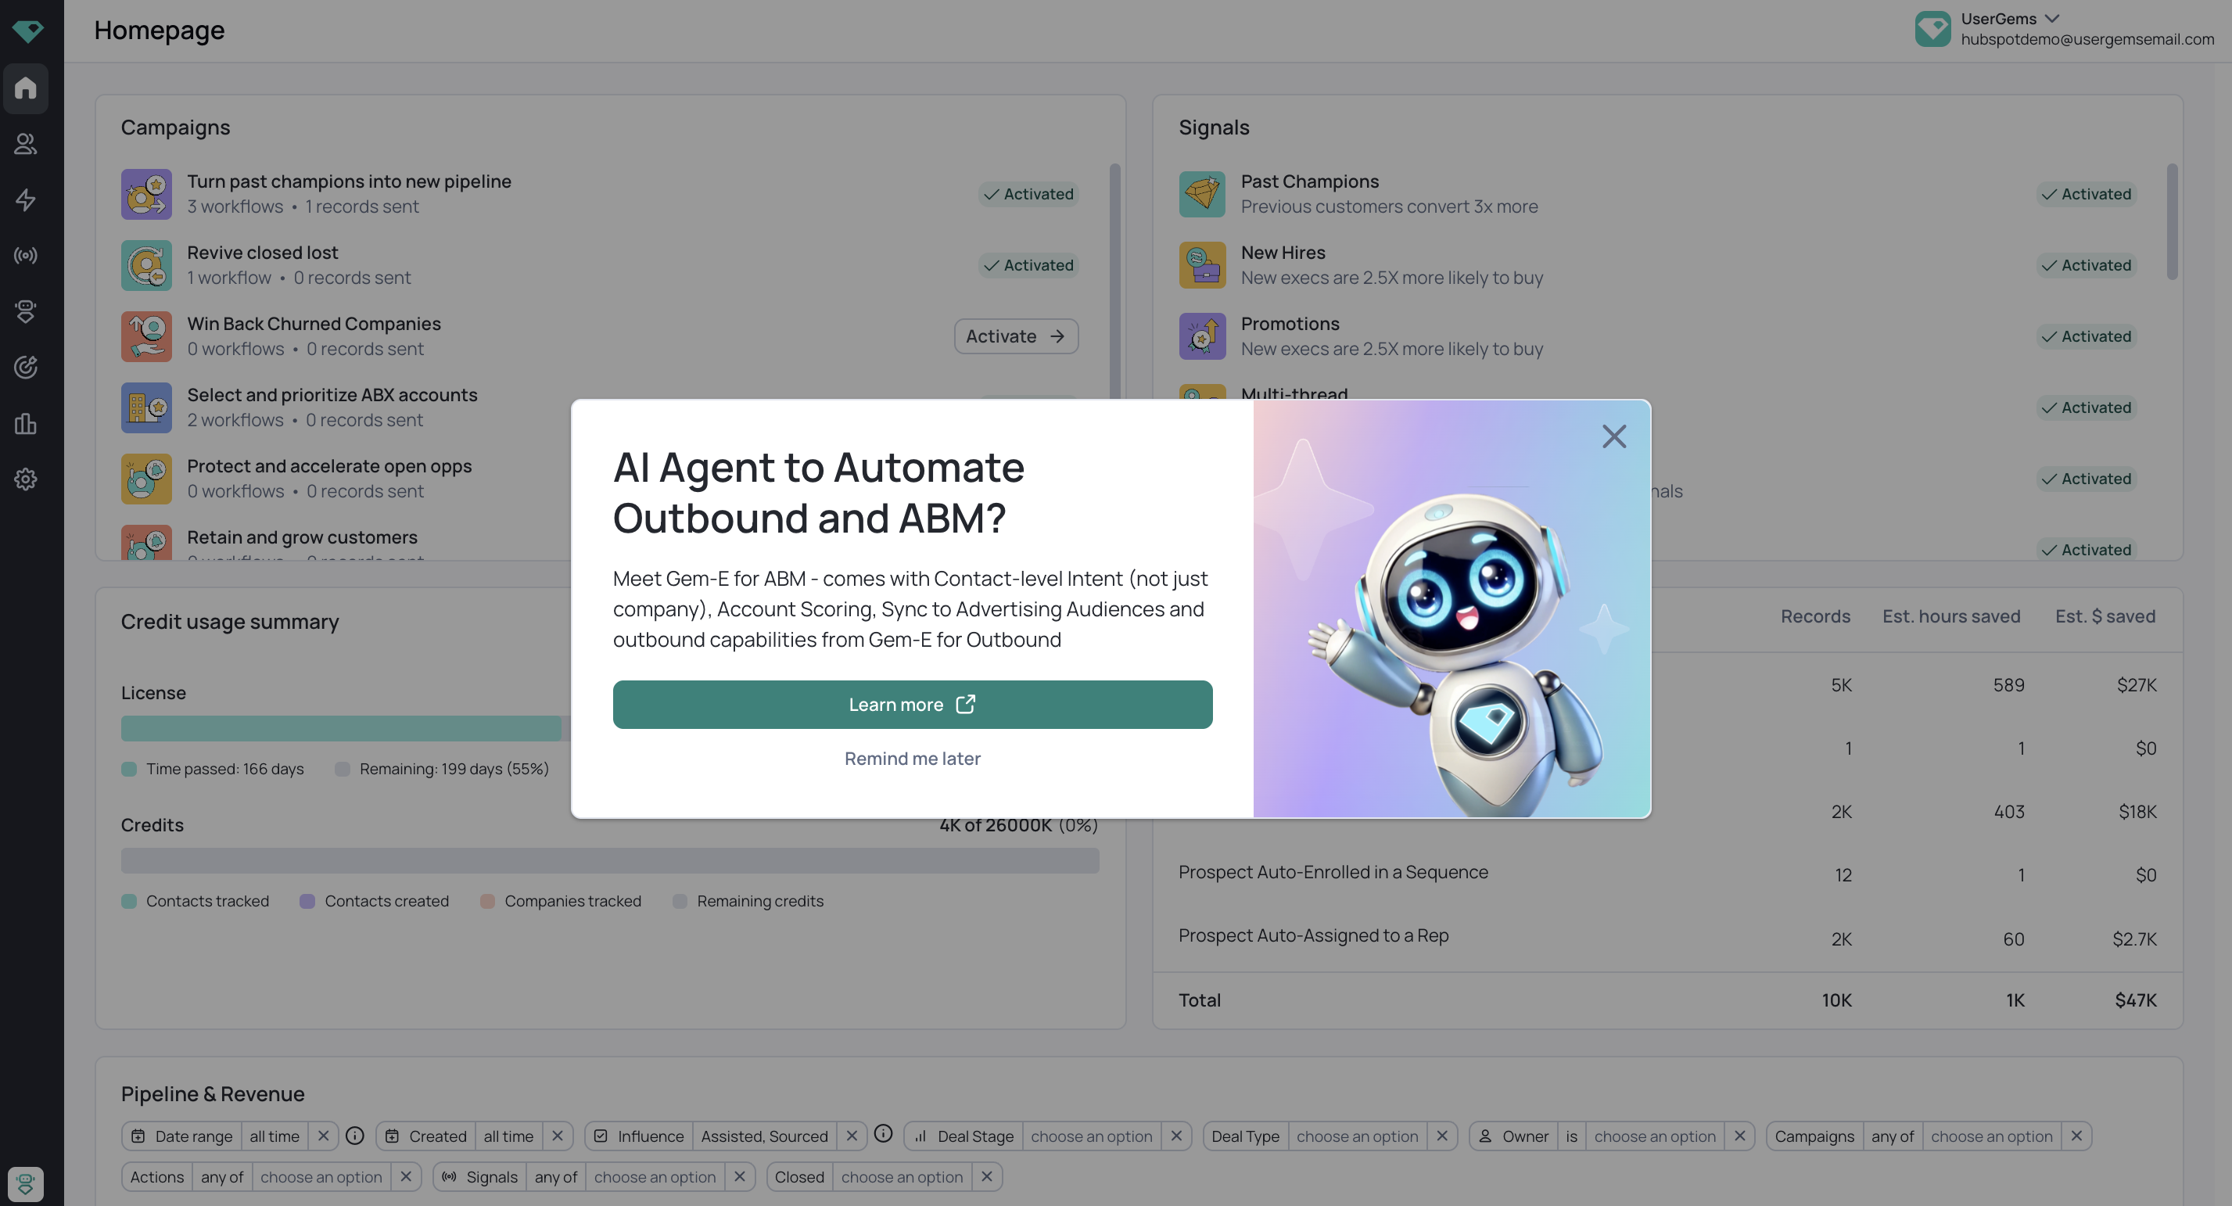
Task: Click the UserGems gem logo in sidebar
Action: coord(27,31)
